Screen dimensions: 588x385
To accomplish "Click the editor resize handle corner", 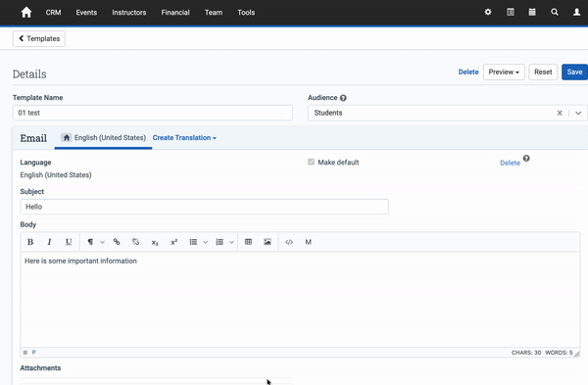I will [x=577, y=354].
